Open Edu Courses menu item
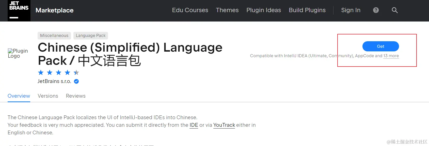 coord(190,10)
